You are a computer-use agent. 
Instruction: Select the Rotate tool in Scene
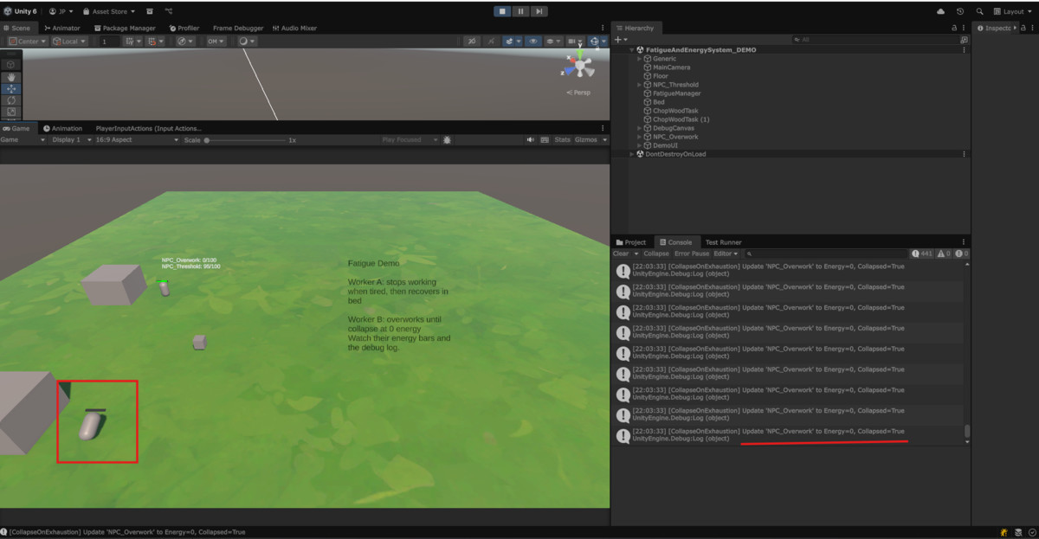click(11, 100)
